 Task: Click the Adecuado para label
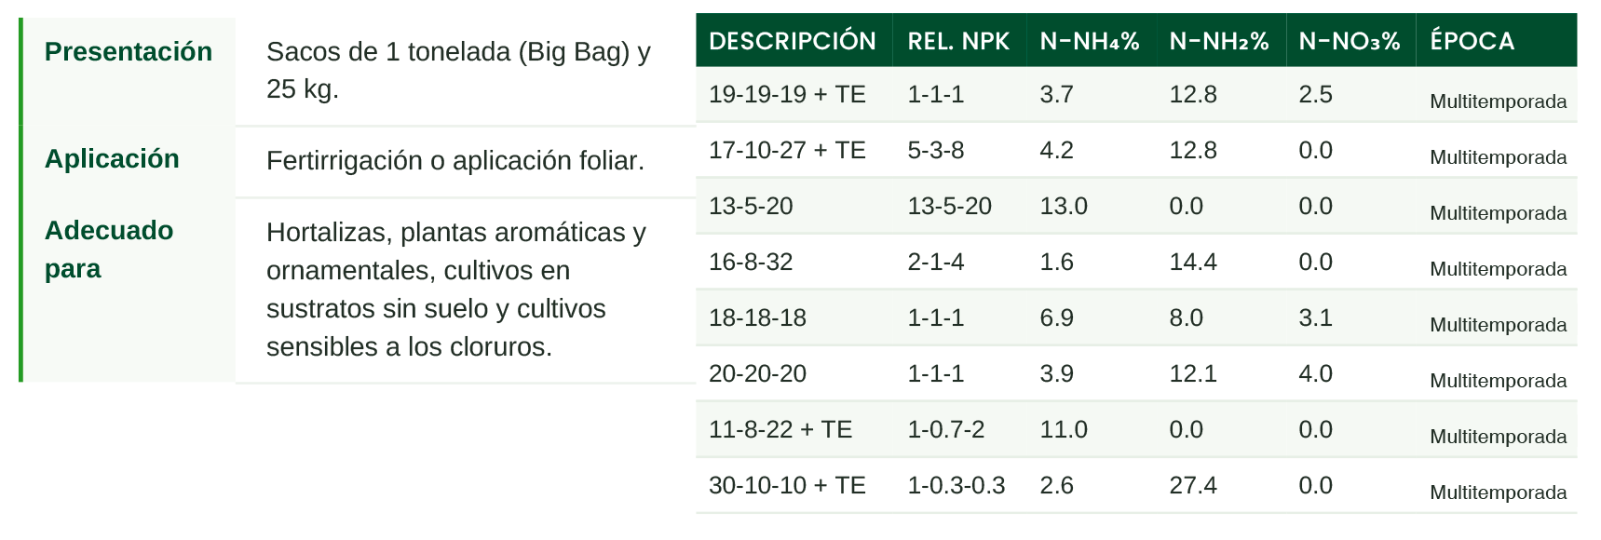(x=109, y=250)
